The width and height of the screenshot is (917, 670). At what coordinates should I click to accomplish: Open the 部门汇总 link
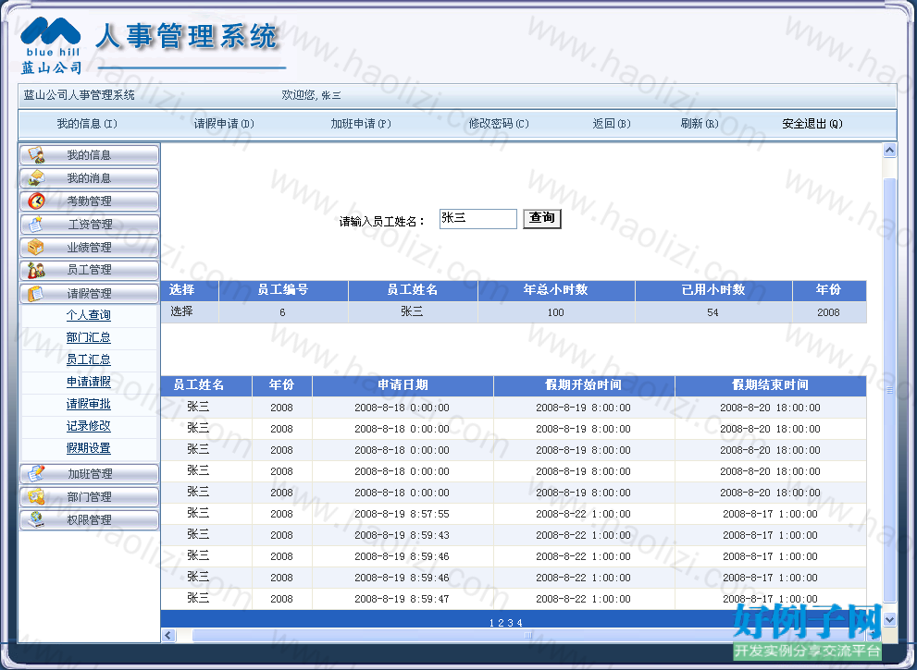coord(88,337)
